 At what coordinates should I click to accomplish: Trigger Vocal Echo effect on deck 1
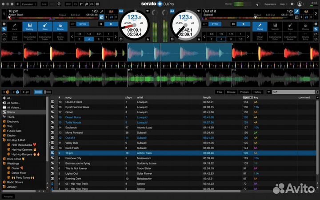click(x=15, y=37)
